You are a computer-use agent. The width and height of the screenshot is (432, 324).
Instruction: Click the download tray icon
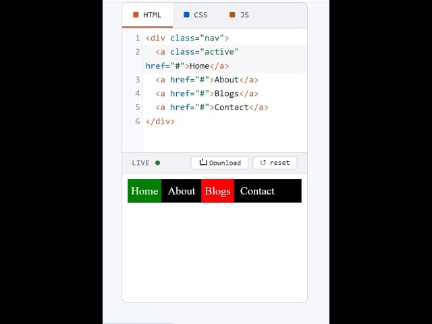[x=203, y=162]
